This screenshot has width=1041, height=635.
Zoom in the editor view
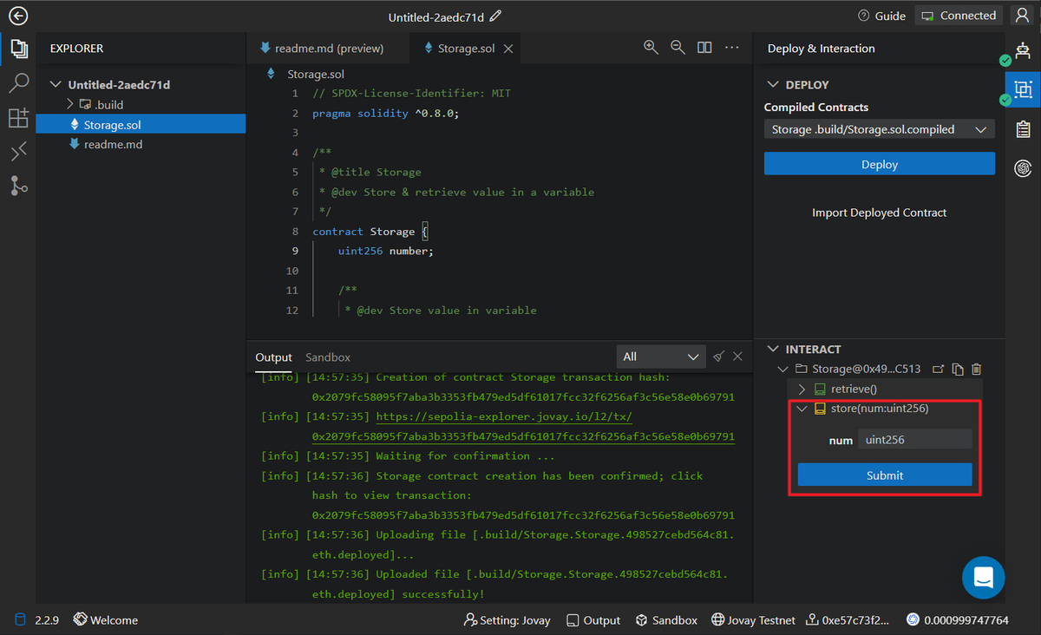(651, 48)
